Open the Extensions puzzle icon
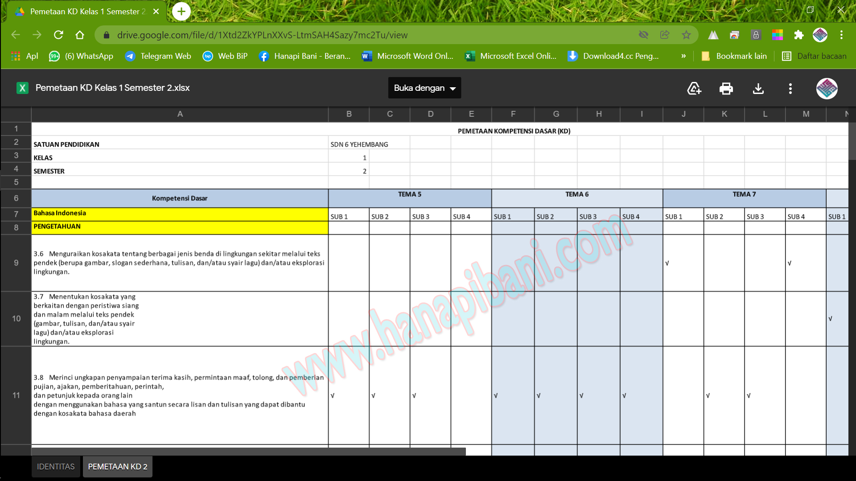856x481 pixels. [798, 35]
